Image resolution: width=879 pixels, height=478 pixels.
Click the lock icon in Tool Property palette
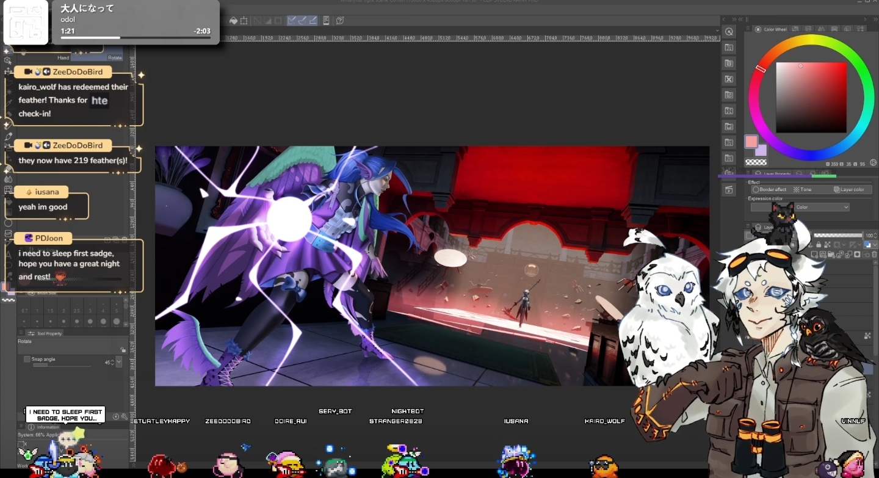[123, 350]
